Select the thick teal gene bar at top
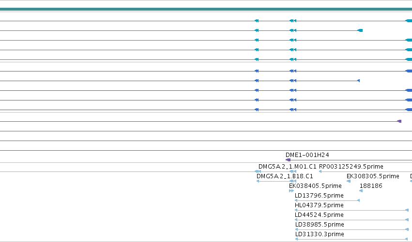Viewport: 412px width, 242px height. point(206,9)
